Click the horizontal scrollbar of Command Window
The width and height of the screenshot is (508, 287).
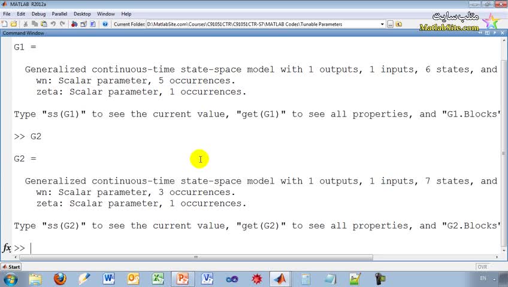tap(196, 257)
